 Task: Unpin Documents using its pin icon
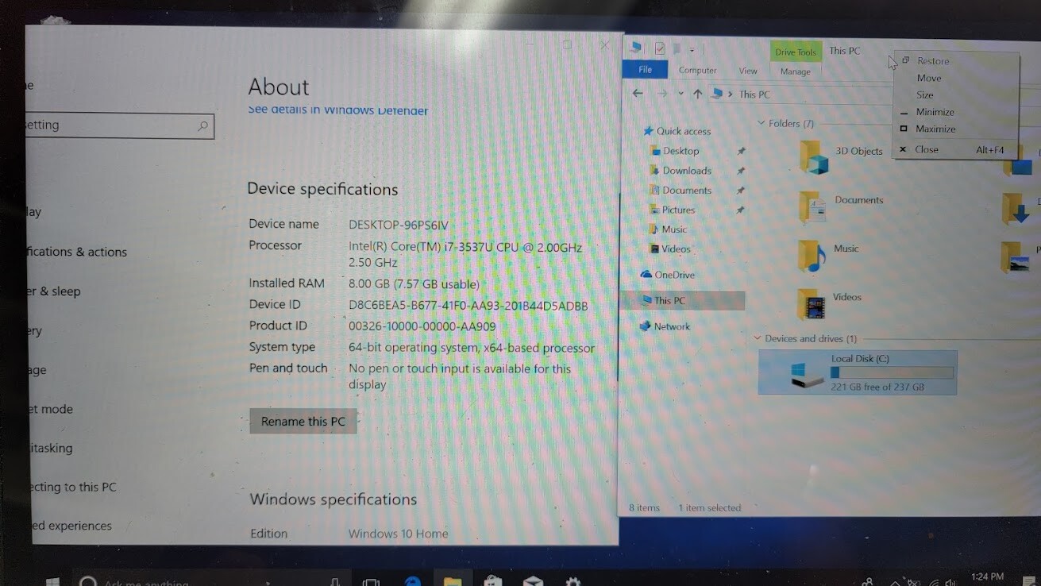click(741, 191)
